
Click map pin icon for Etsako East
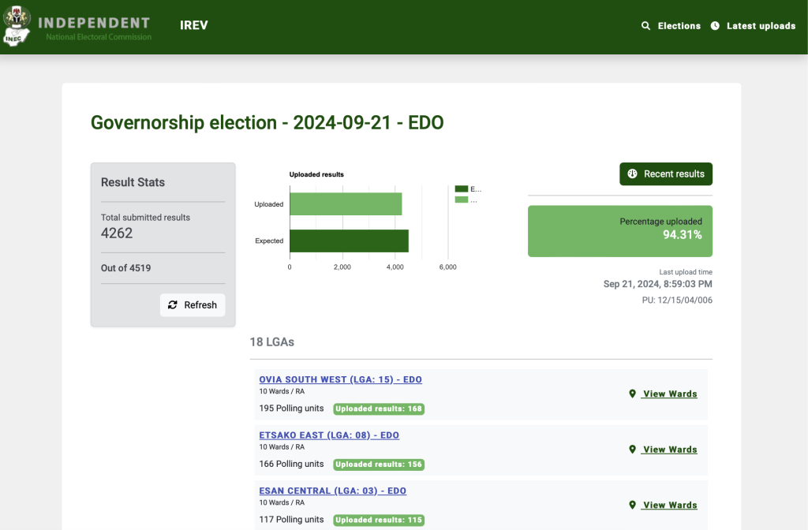(632, 450)
